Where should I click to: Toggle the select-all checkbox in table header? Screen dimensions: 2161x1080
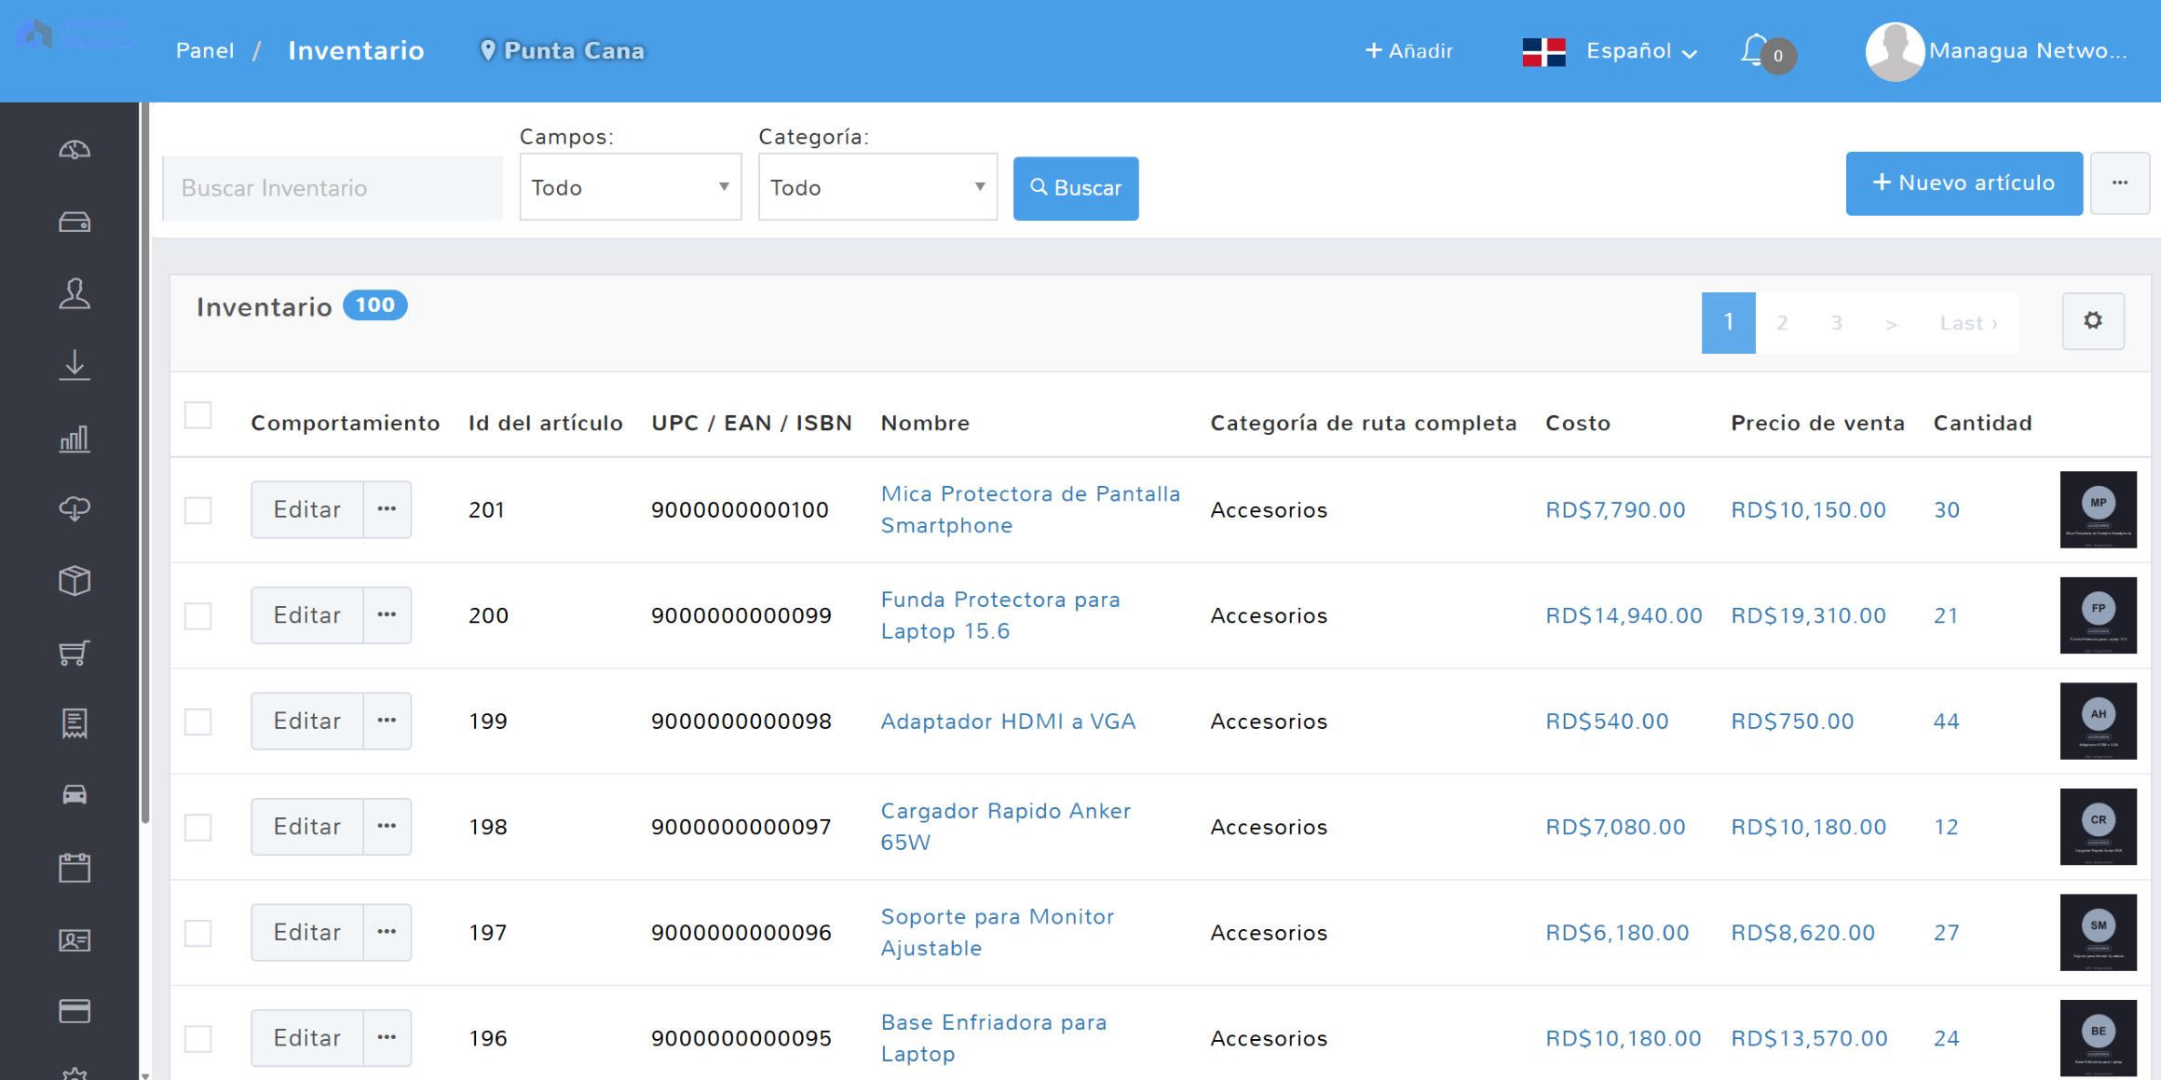(197, 415)
